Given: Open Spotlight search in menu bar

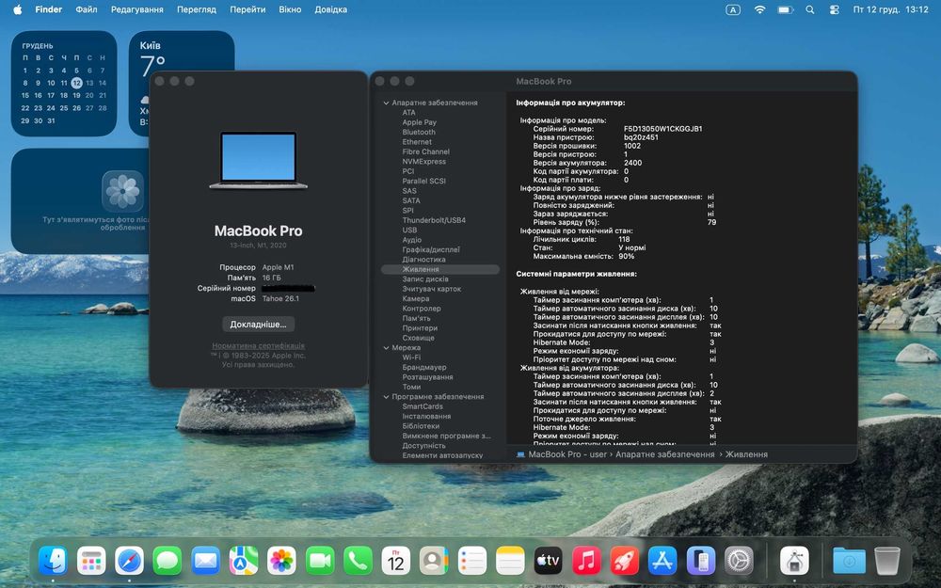Looking at the screenshot, I should [810, 9].
